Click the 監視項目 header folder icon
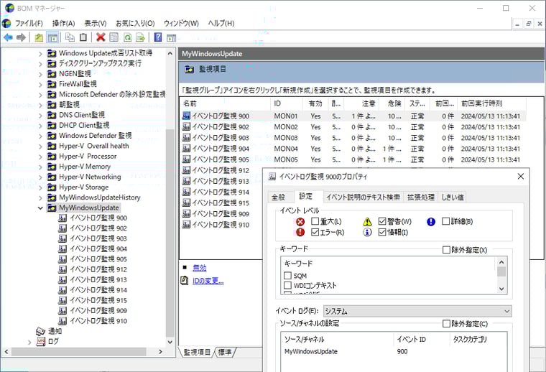 point(190,69)
